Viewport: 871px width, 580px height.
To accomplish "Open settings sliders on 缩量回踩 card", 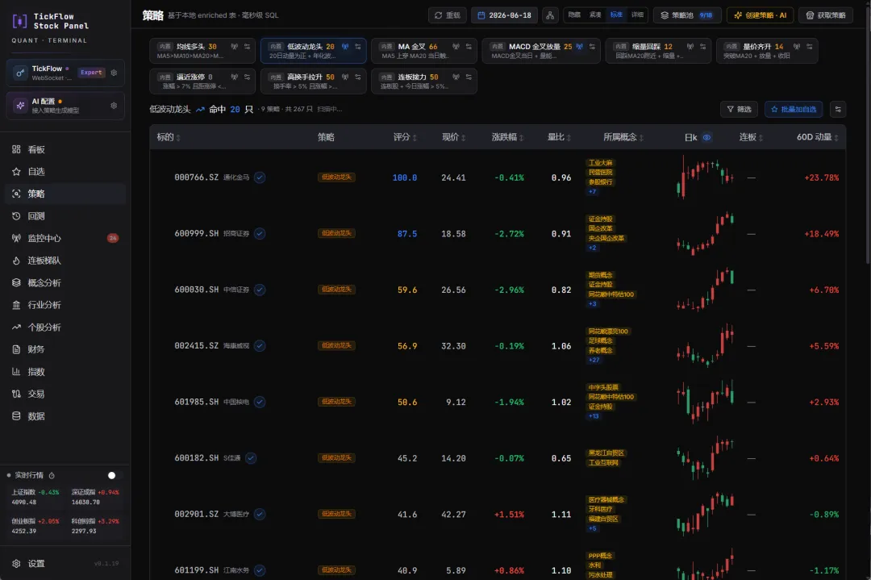I will click(702, 47).
